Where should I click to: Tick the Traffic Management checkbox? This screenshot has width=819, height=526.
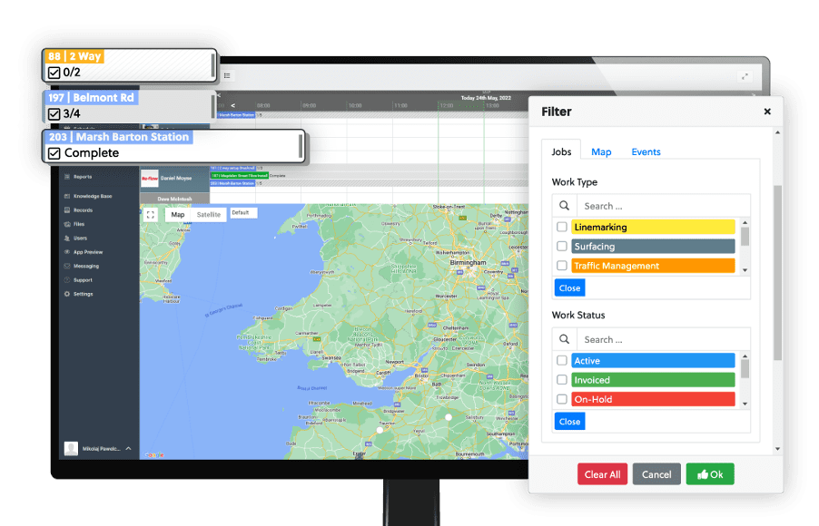coord(562,266)
